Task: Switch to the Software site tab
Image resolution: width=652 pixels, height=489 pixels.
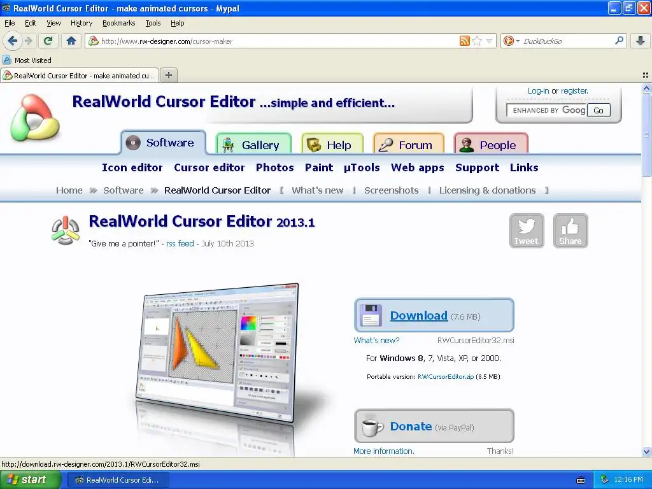Action: click(x=164, y=143)
